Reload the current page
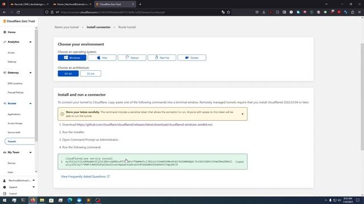This screenshot has height=204, width=364. point(18,12)
